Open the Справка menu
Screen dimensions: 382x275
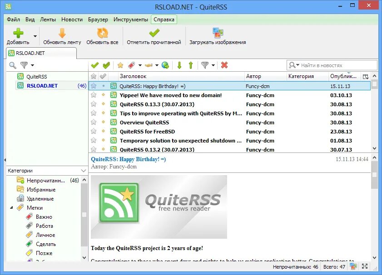coord(164,20)
